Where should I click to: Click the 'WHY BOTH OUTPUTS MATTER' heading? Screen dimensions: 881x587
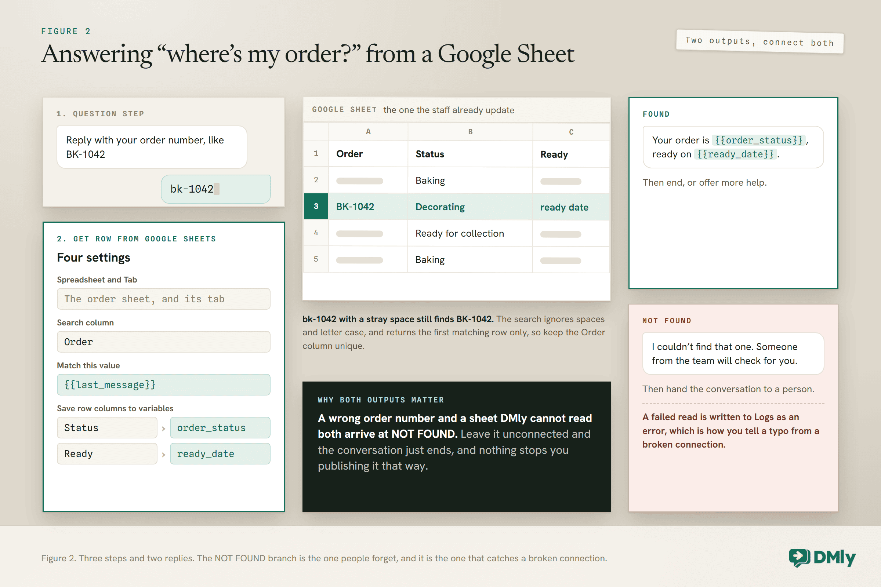[381, 400]
